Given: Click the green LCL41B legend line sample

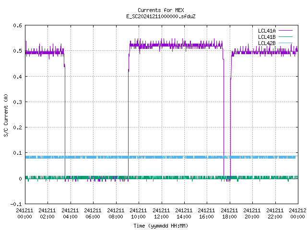Looking at the screenshot, I should 285,36.
